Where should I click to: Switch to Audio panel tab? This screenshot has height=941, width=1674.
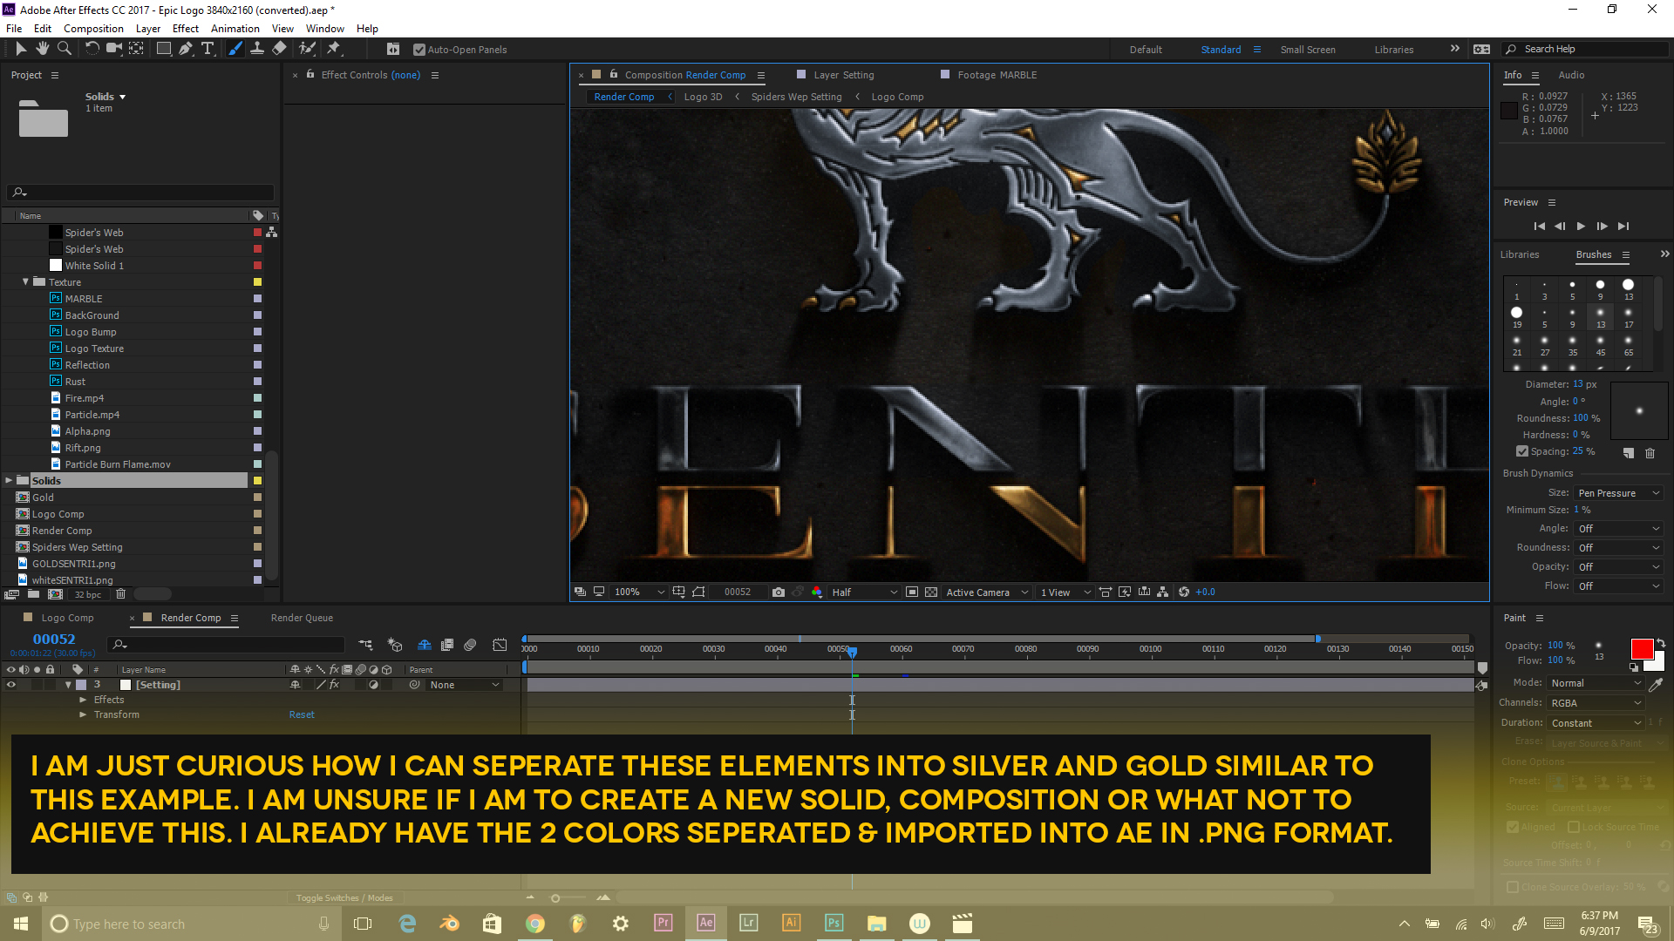(1571, 75)
